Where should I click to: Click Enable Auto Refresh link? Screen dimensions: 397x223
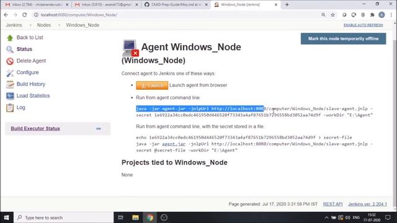click(x=363, y=25)
